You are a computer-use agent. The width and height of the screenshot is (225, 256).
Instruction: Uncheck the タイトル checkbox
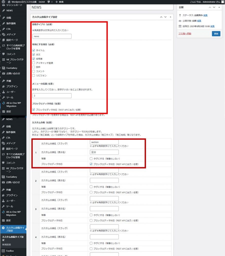[34, 50]
